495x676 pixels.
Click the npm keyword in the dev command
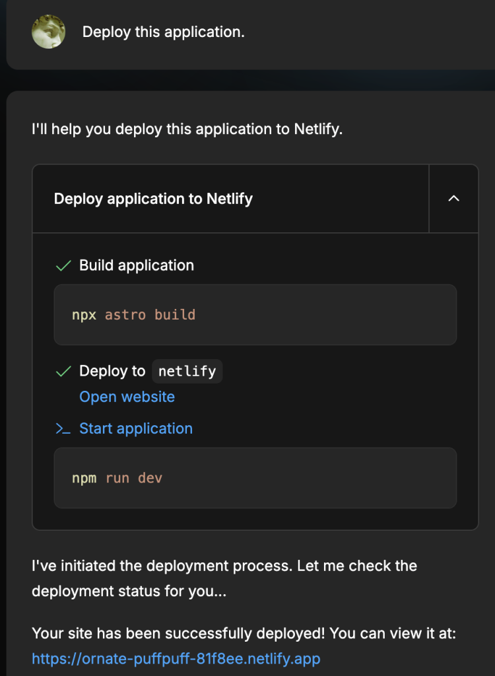click(x=84, y=478)
